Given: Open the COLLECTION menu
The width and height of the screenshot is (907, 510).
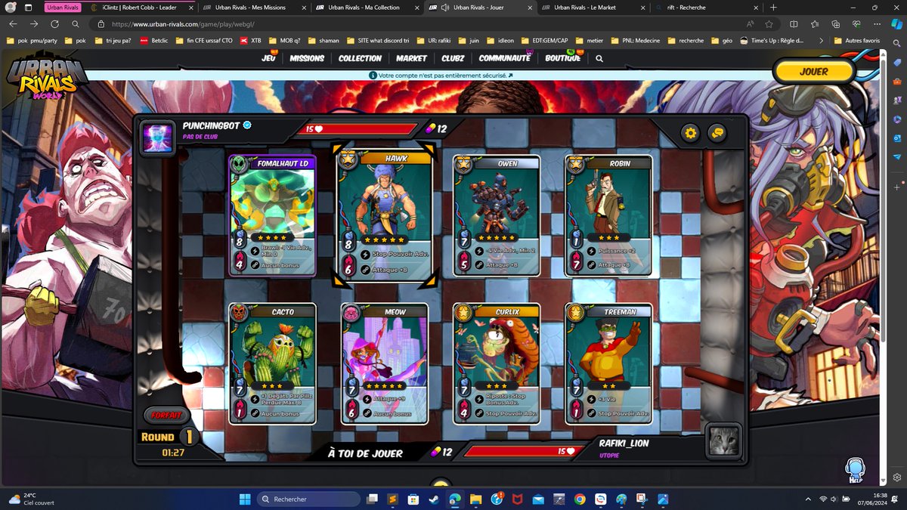Looking at the screenshot, I should click(x=360, y=58).
